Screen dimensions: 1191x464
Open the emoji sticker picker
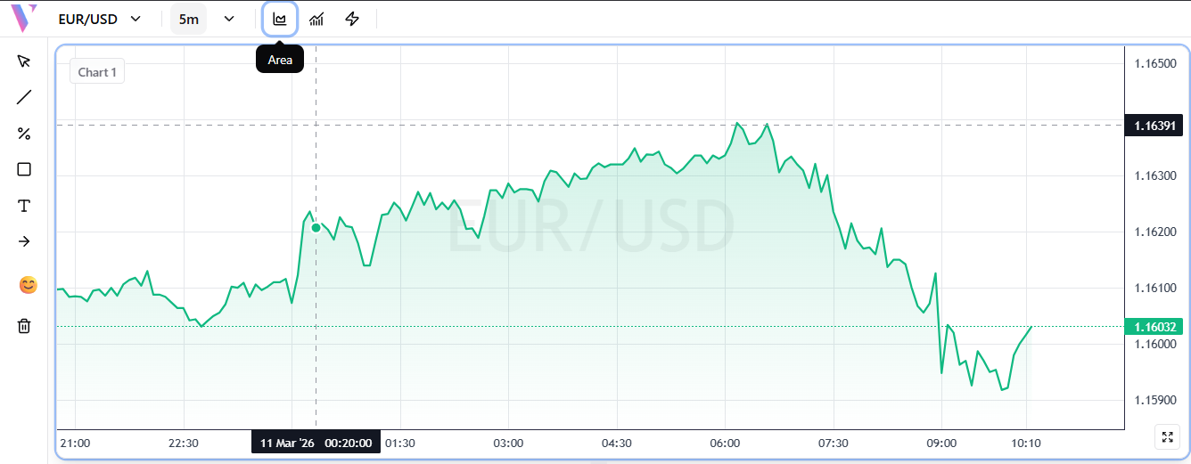click(x=28, y=285)
